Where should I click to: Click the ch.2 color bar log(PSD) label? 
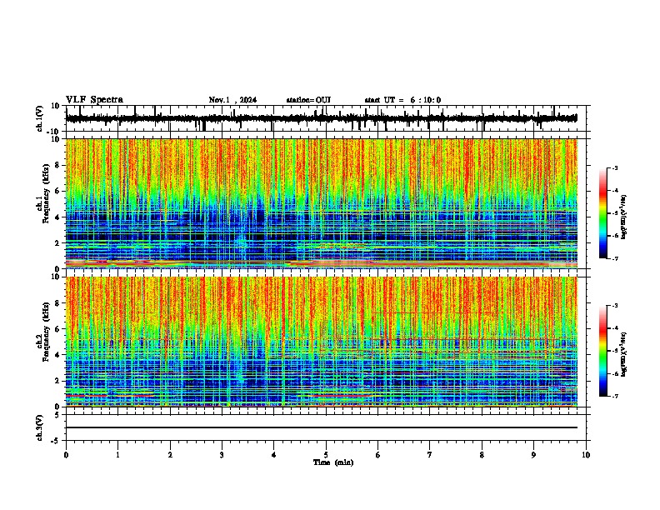coord(623,354)
